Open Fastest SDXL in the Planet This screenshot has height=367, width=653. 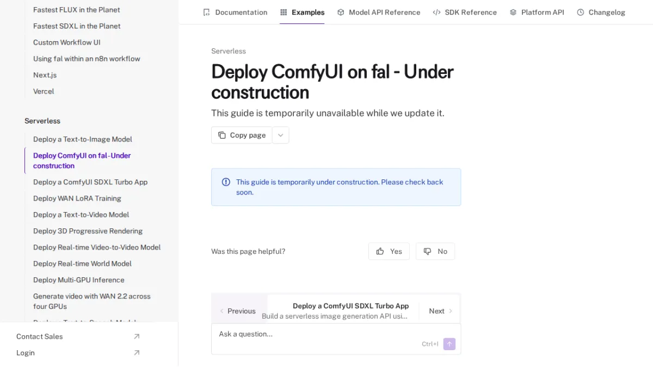77,26
